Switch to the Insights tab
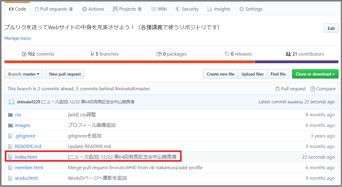Viewport: 342px width, 187px height. click(x=219, y=9)
